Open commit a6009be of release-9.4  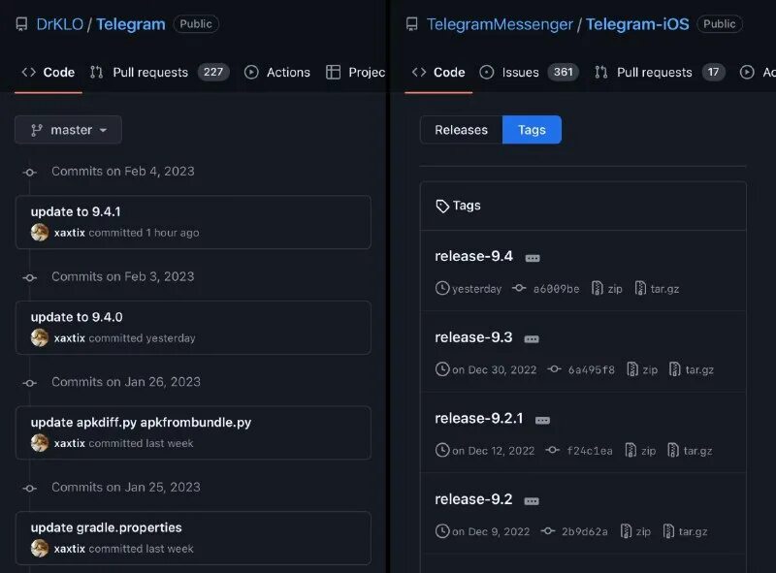[x=546, y=289]
